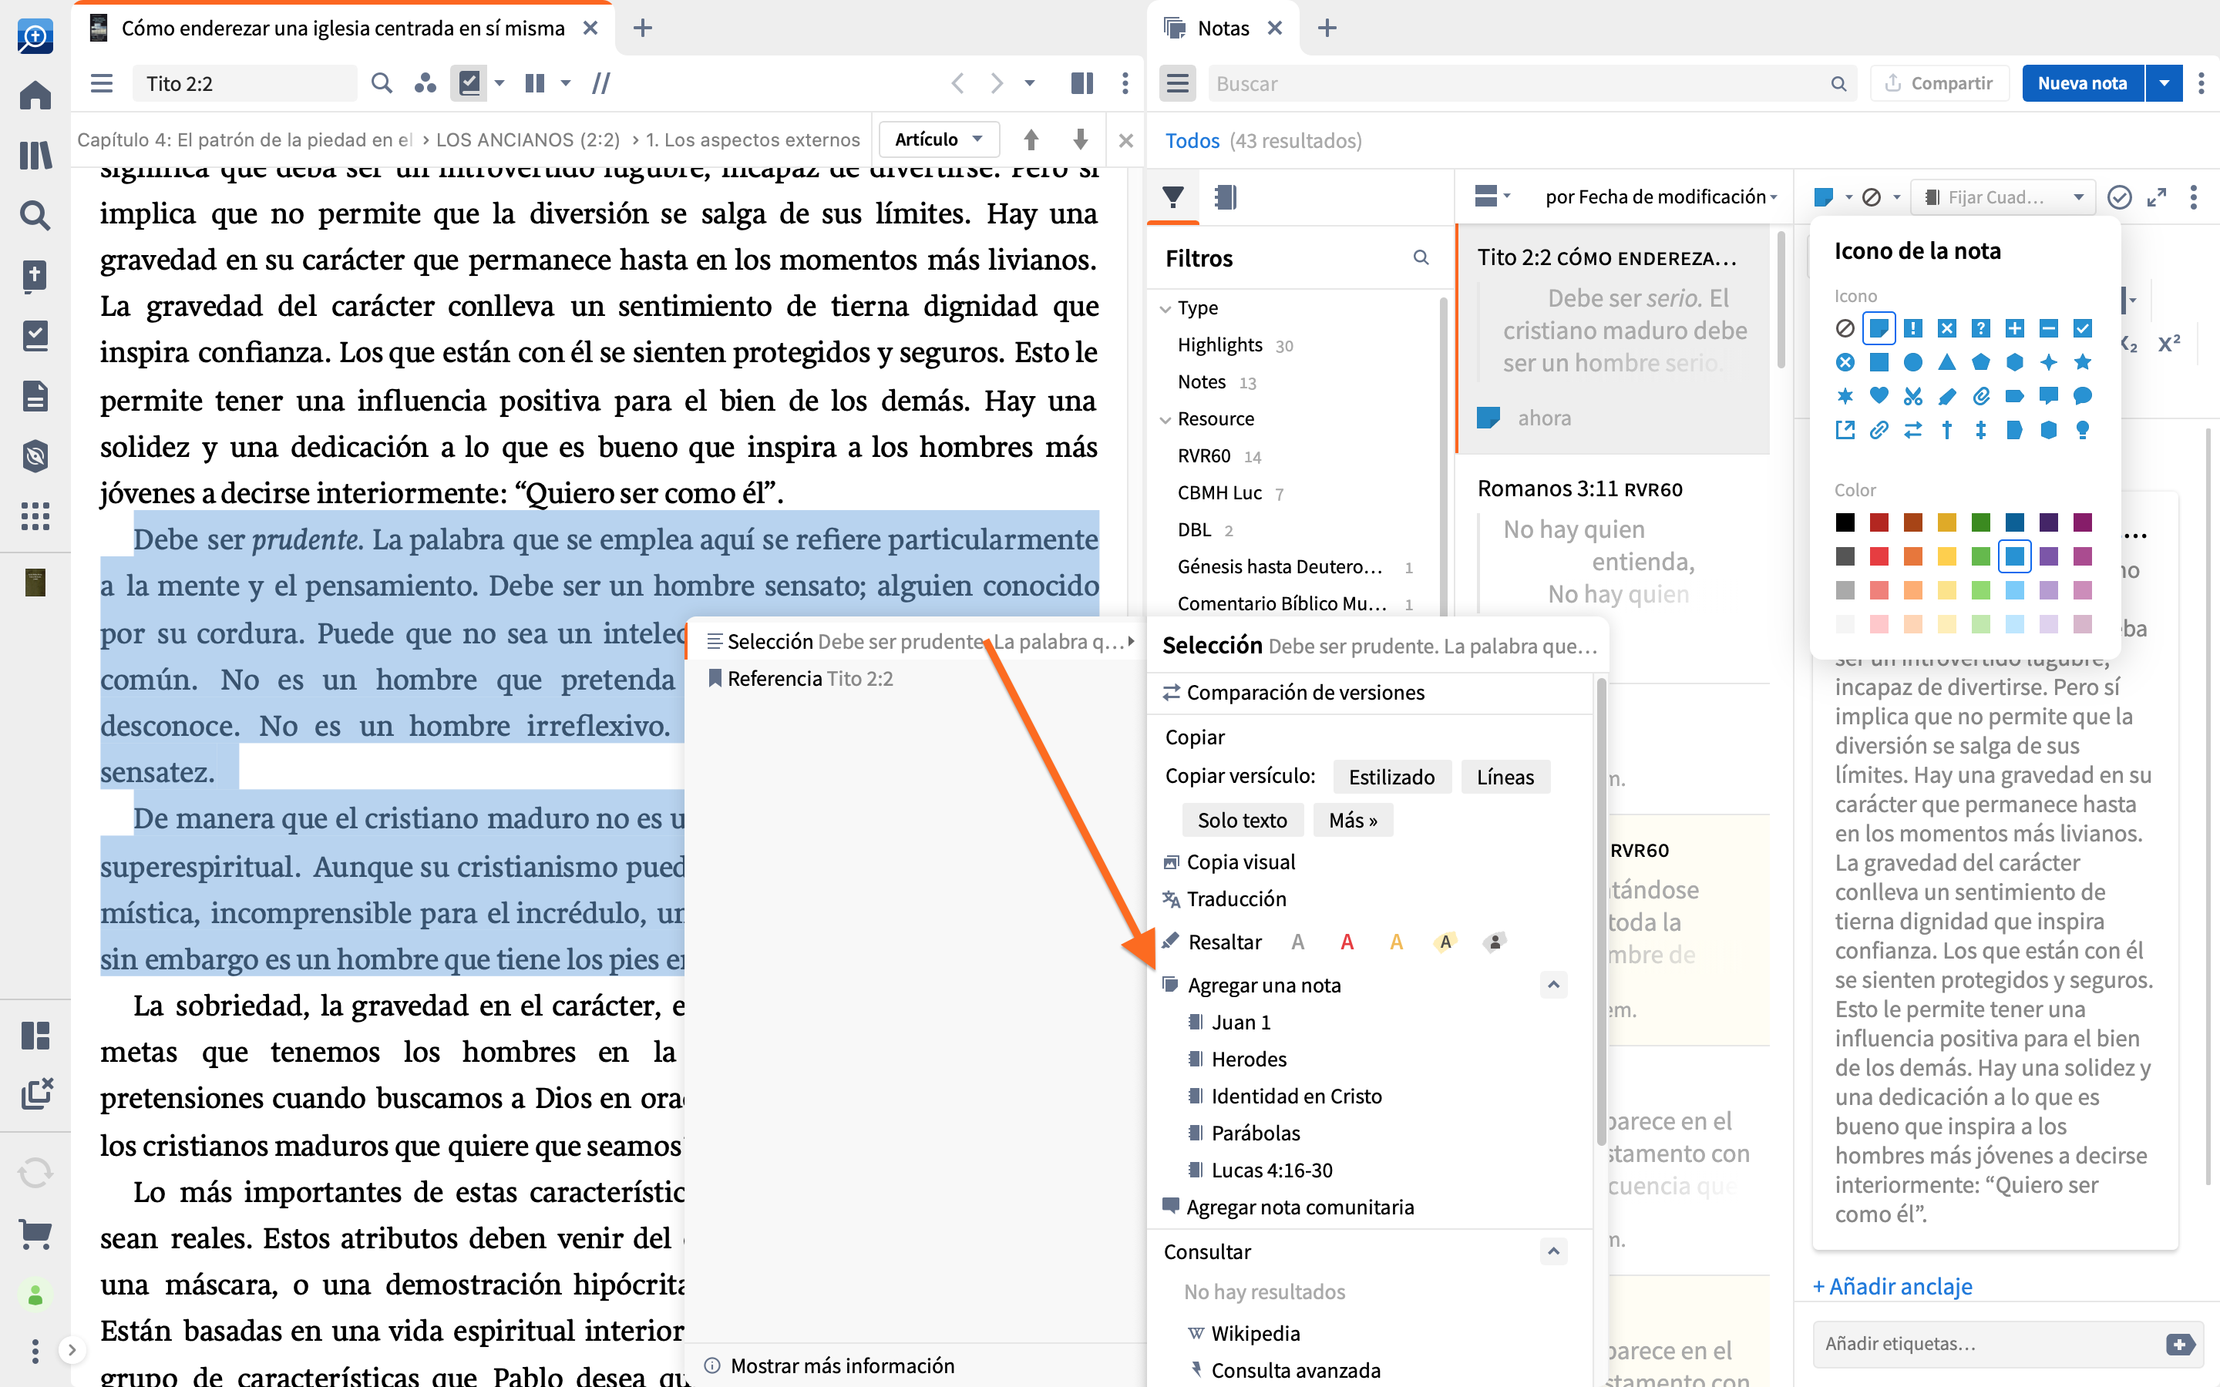Jump to next article with down arrow
Image resolution: width=2220 pixels, height=1387 pixels.
[x=1080, y=139]
